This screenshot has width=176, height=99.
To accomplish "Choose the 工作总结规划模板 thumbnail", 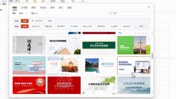I will tap(134, 85).
